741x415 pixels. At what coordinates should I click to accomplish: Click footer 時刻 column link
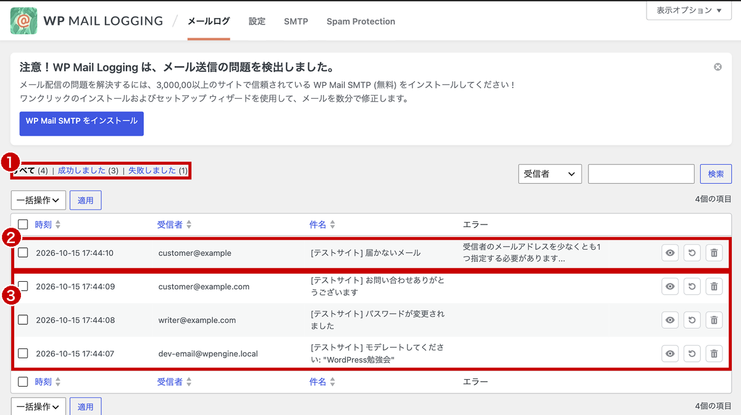[43, 382]
